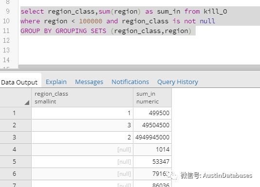Place cursor on the GROUPING SETS line 11
The width and height of the screenshot is (260, 187).
point(106,31)
